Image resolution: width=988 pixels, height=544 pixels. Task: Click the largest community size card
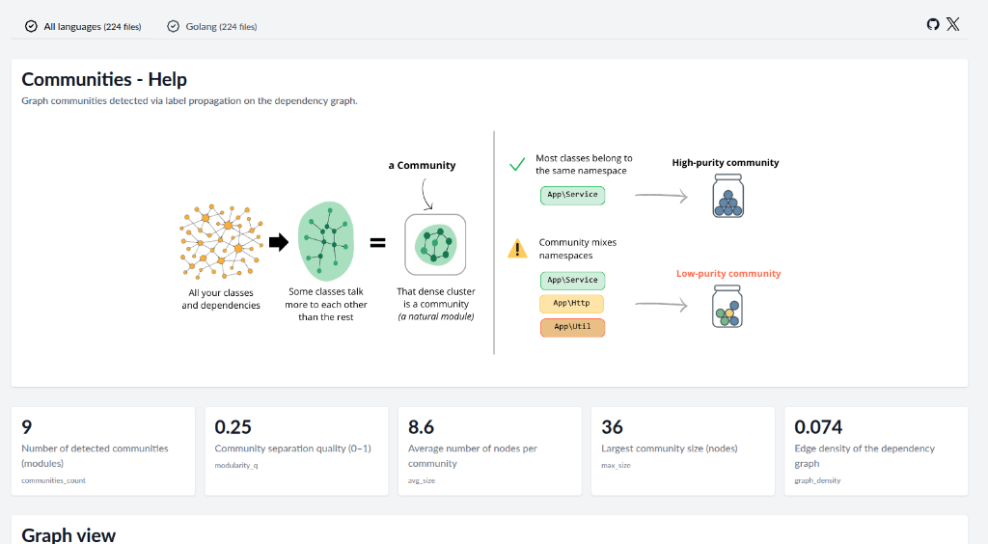(682, 451)
